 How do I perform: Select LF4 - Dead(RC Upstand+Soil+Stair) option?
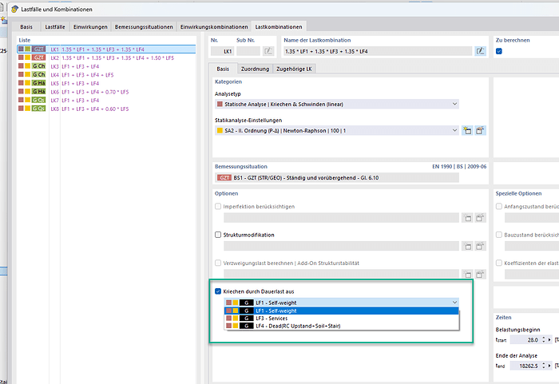(x=342, y=326)
